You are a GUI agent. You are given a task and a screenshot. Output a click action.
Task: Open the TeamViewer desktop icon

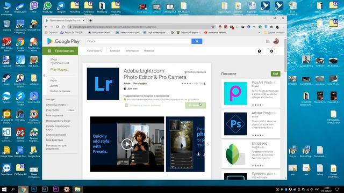tap(6, 169)
